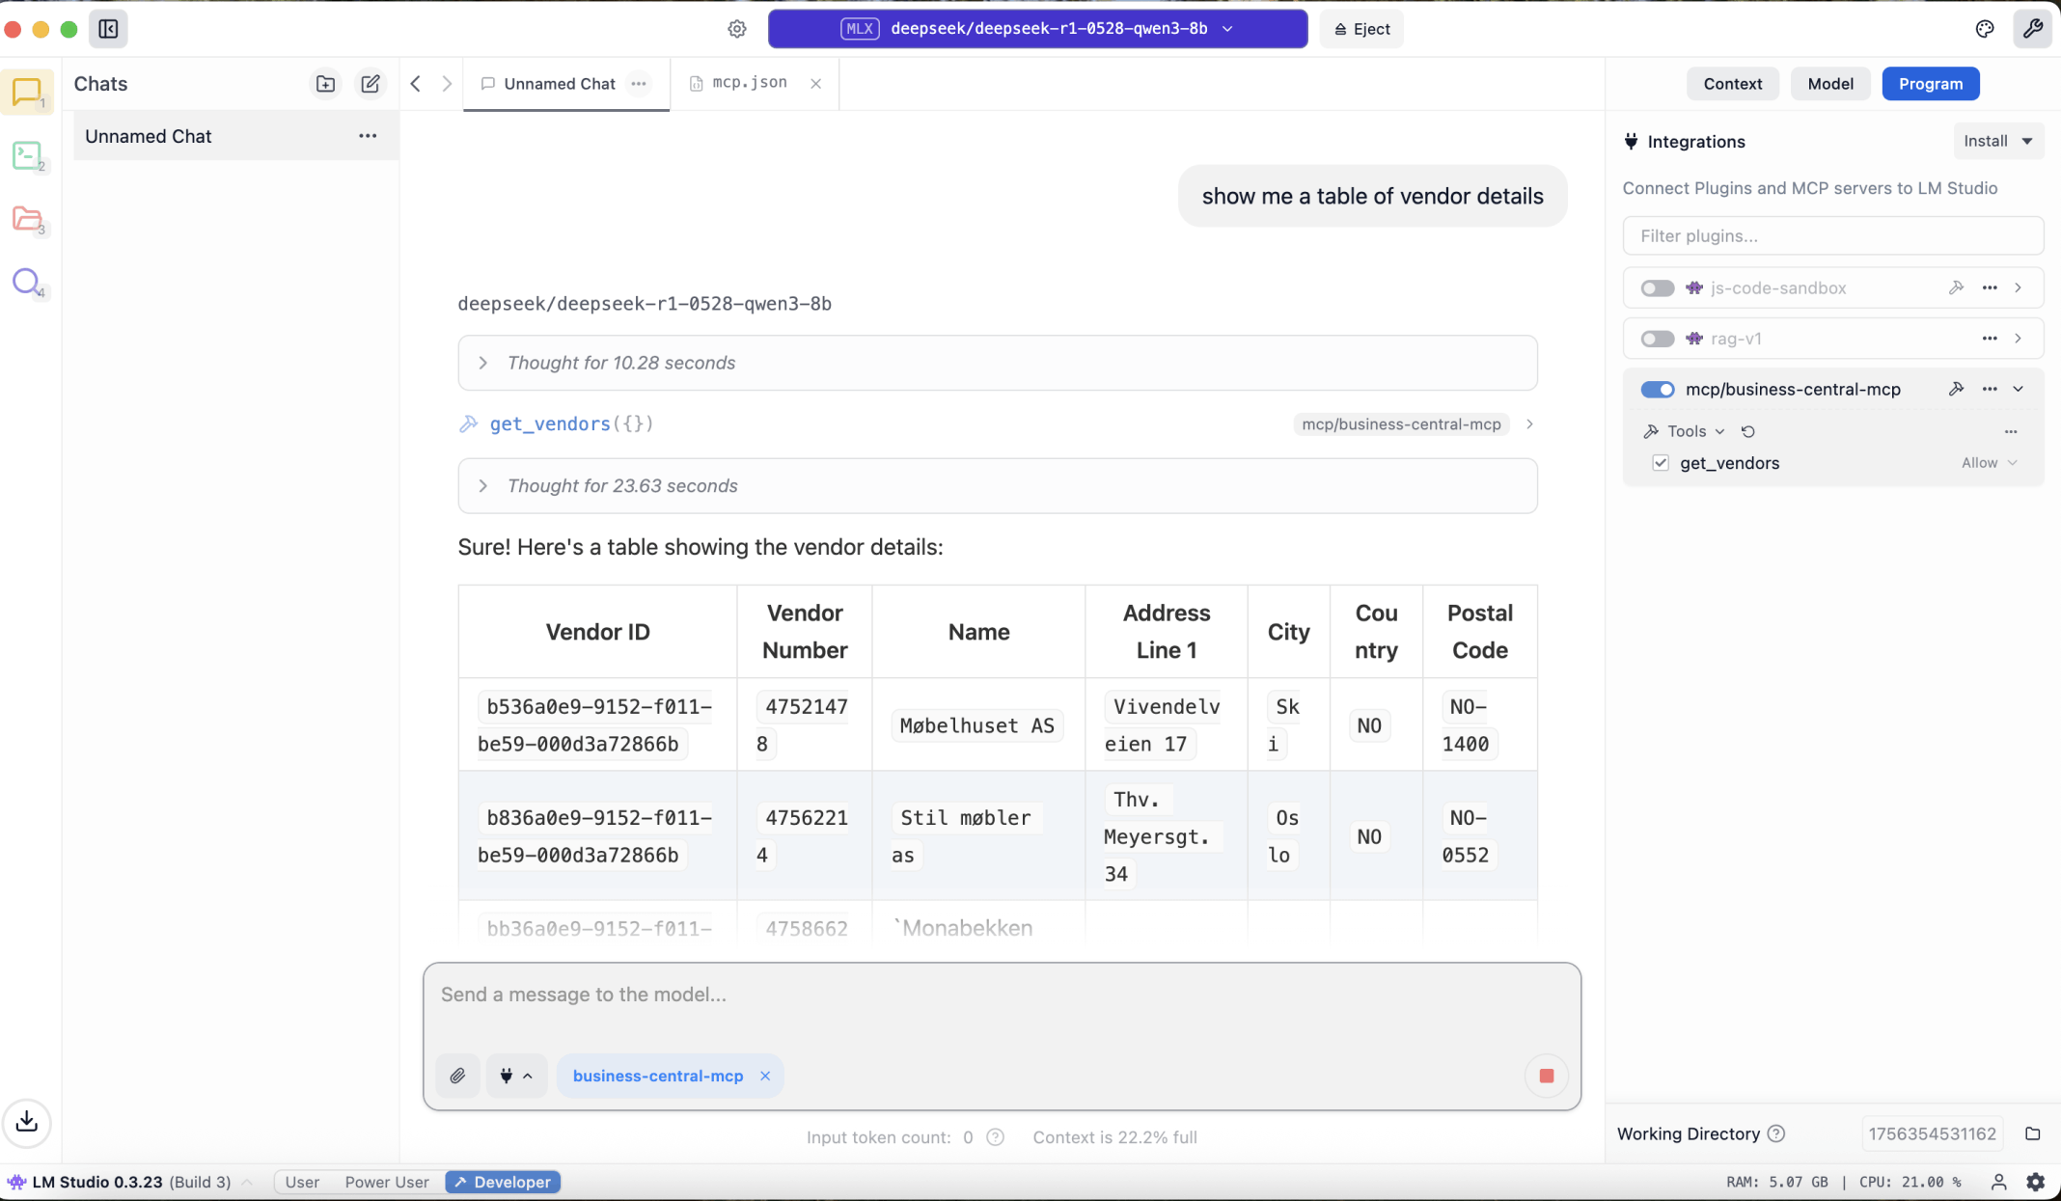Image resolution: width=2061 pixels, height=1201 pixels.
Task: Open the Discover search sidebar icon
Action: (27, 282)
